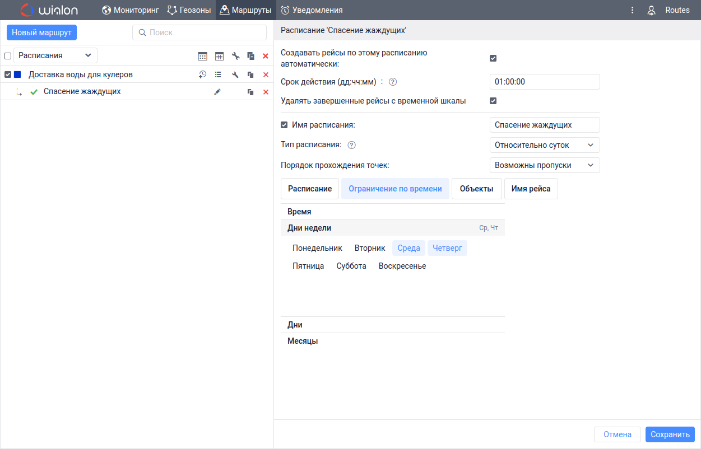Click the add schedule clock icon
701x449 pixels.
[x=203, y=74]
